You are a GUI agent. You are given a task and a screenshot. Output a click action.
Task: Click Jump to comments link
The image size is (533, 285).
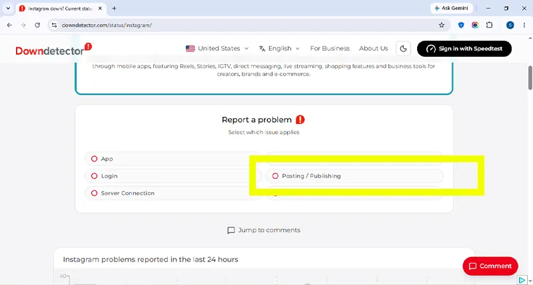tap(264, 230)
